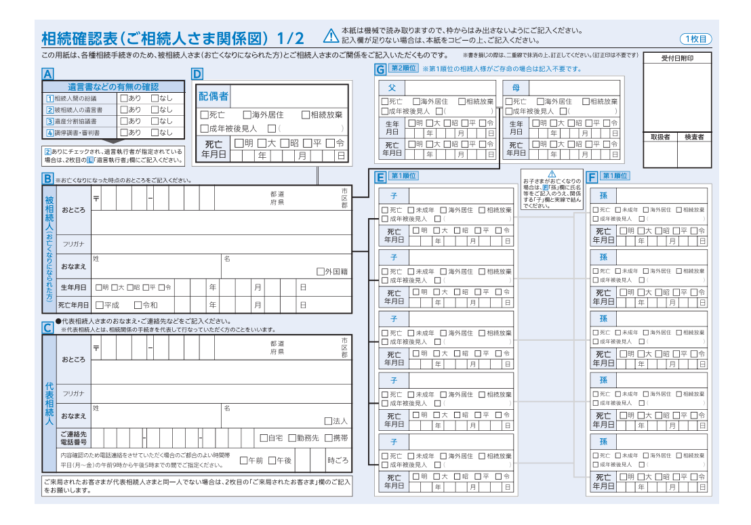
Task: Check 死亡 in the 父 box
Action: tap(384, 102)
